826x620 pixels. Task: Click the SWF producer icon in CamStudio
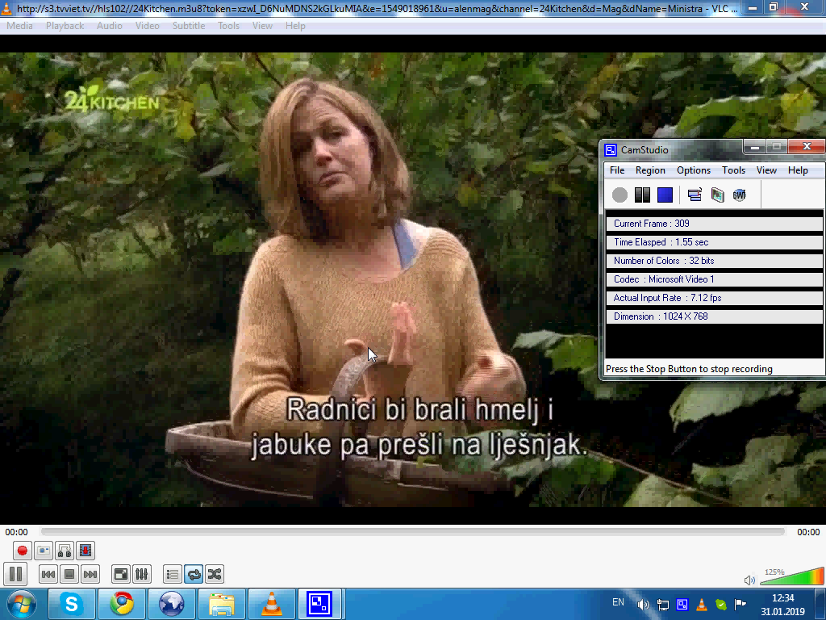(739, 195)
